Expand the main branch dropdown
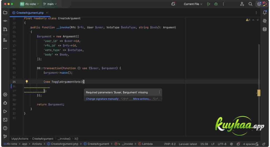The height and width of the screenshot is (147, 270). coord(50,4)
